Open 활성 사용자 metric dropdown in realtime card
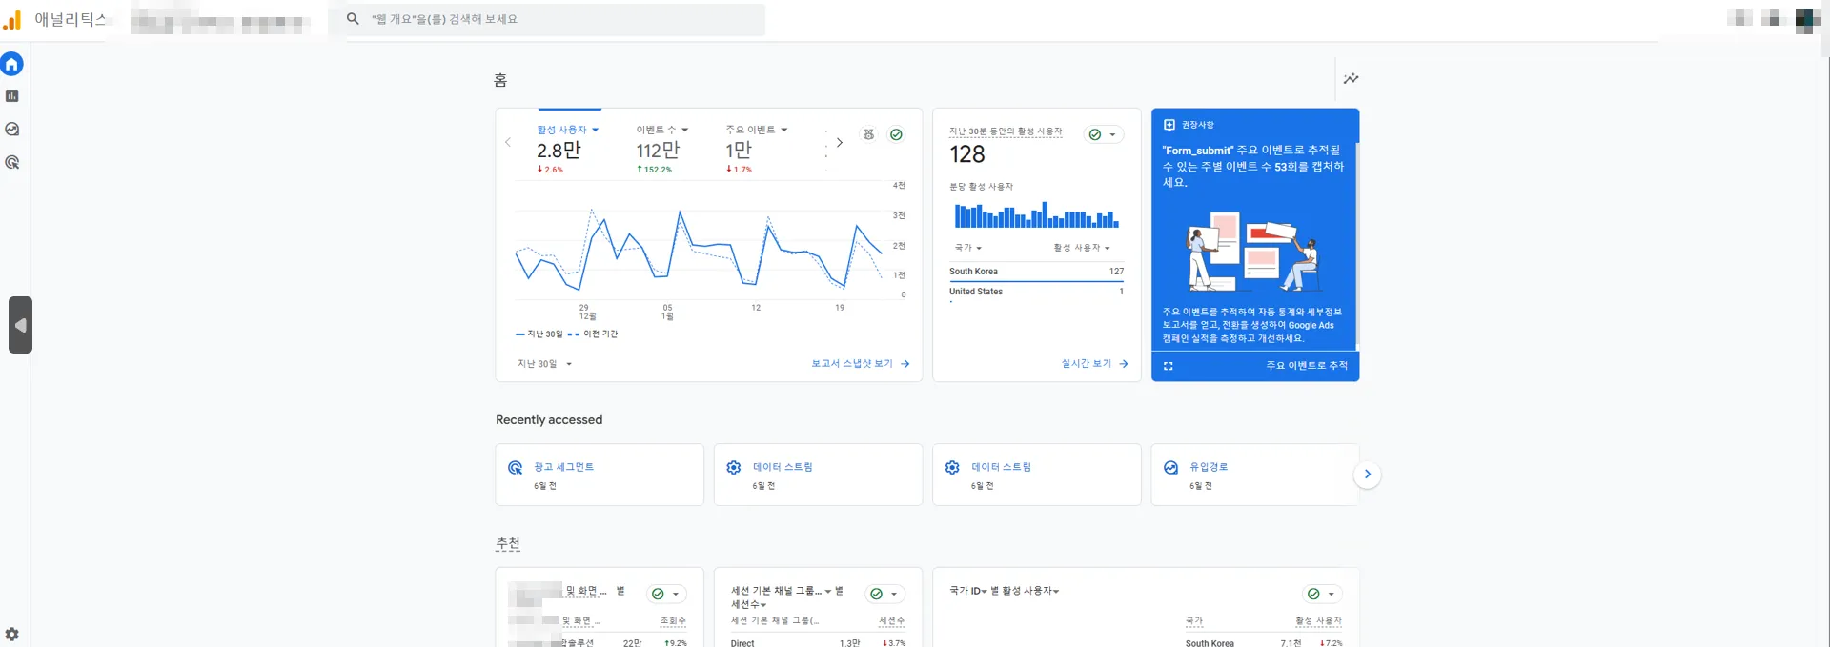This screenshot has width=1830, height=647. pyautogui.click(x=1082, y=248)
